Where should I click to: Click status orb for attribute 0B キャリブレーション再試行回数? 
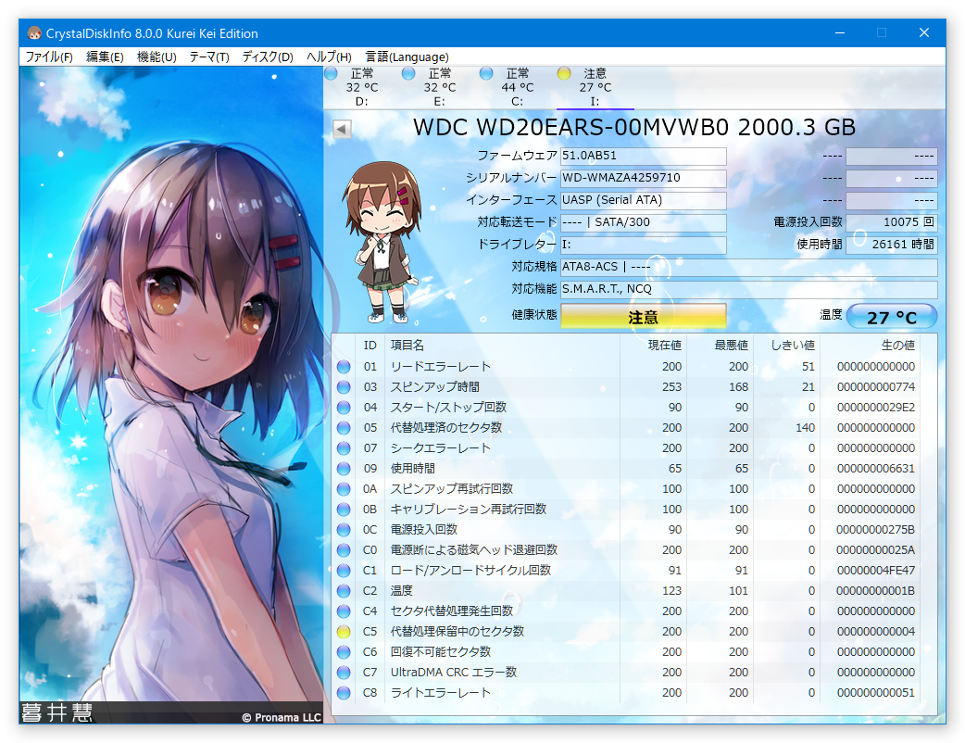344,510
